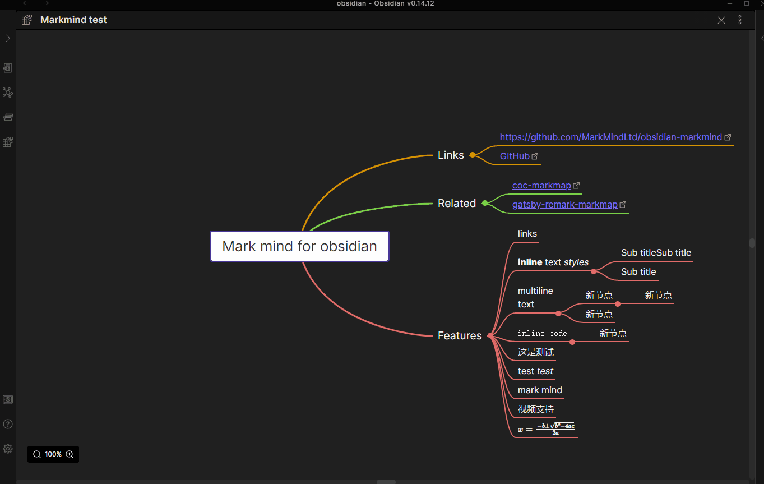764x484 pixels.
Task: Collapse the Links branch via its orange dot
Action: [x=473, y=155]
